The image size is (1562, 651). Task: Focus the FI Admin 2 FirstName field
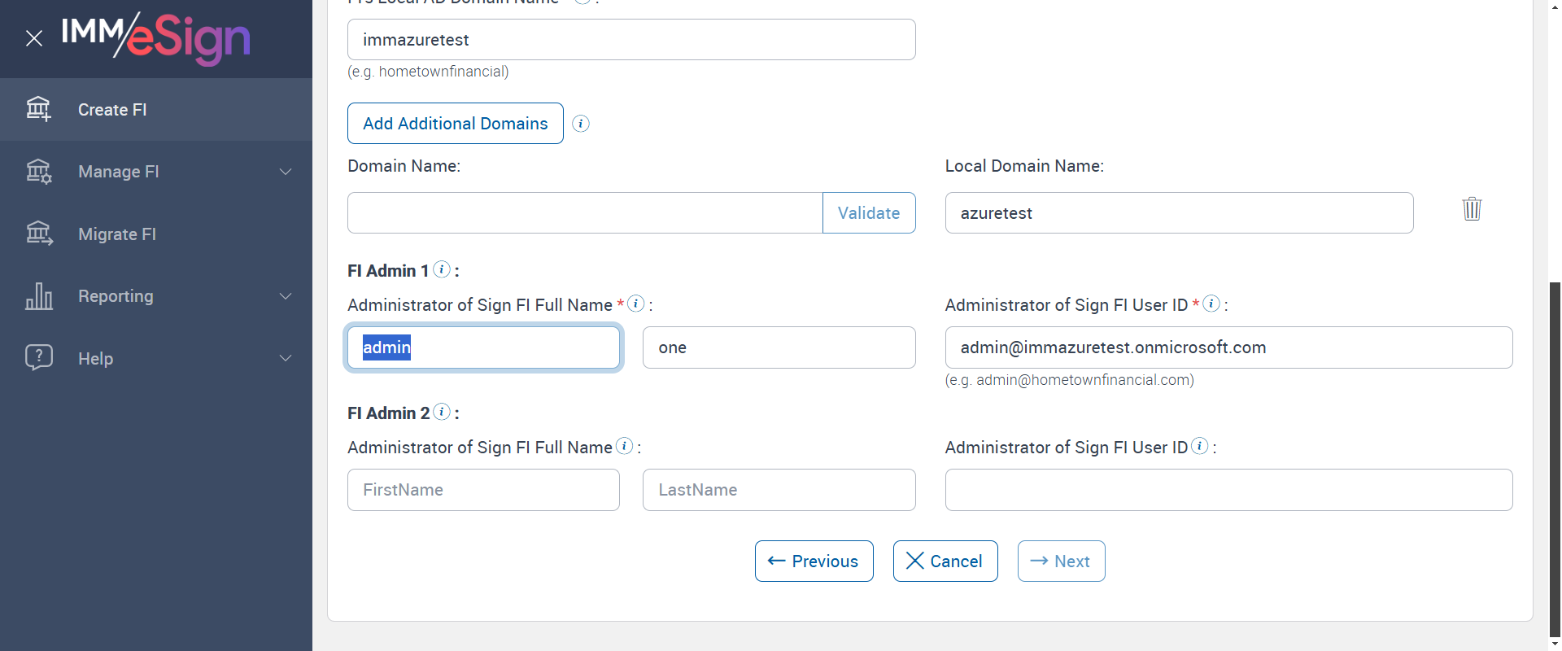click(x=483, y=490)
